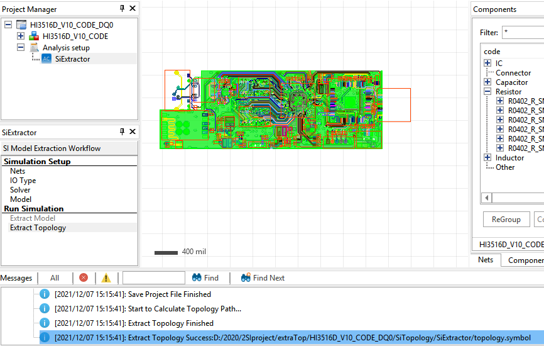
Task: Open the IO Type setup step
Action: click(23, 181)
